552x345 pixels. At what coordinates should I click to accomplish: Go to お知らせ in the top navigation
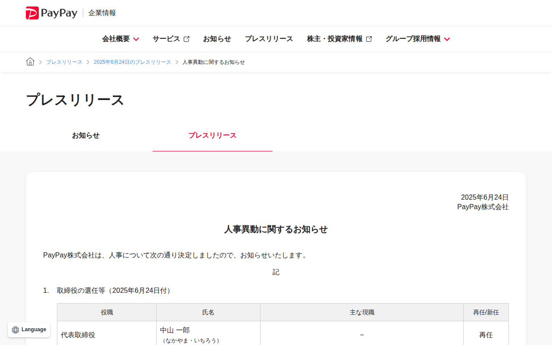click(217, 39)
